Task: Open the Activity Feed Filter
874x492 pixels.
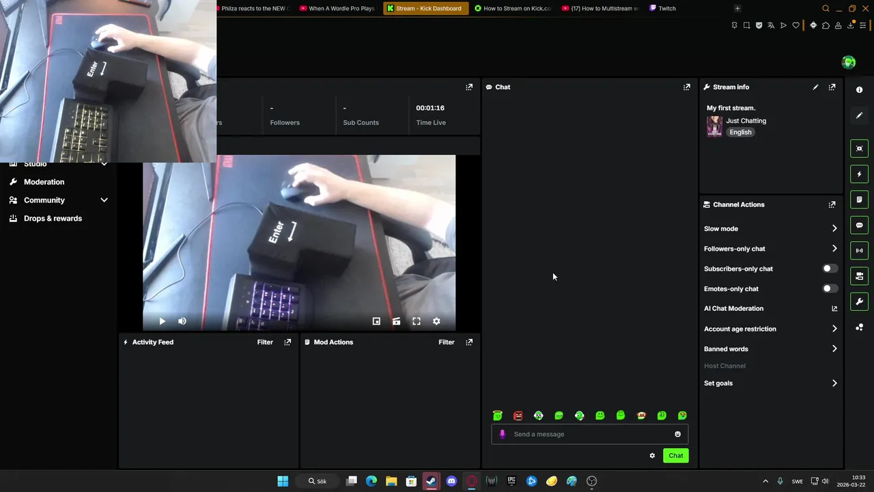Action: [x=265, y=342]
